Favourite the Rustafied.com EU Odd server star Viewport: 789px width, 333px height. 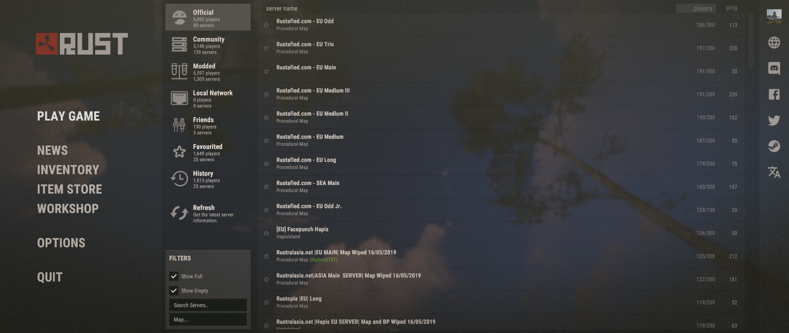click(266, 25)
